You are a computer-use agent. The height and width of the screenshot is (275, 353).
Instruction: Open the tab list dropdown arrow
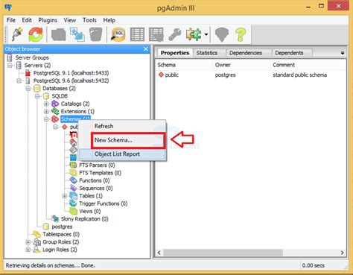click(343, 53)
